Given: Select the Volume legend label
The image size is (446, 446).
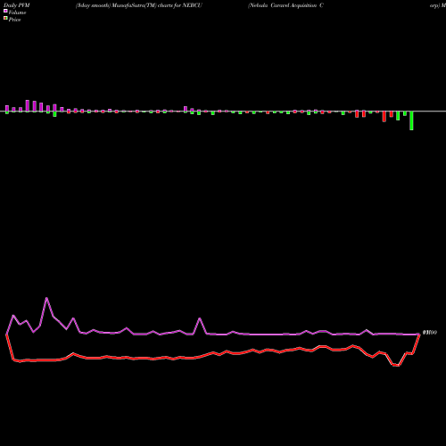Looking at the screenshot, I should point(17,12).
